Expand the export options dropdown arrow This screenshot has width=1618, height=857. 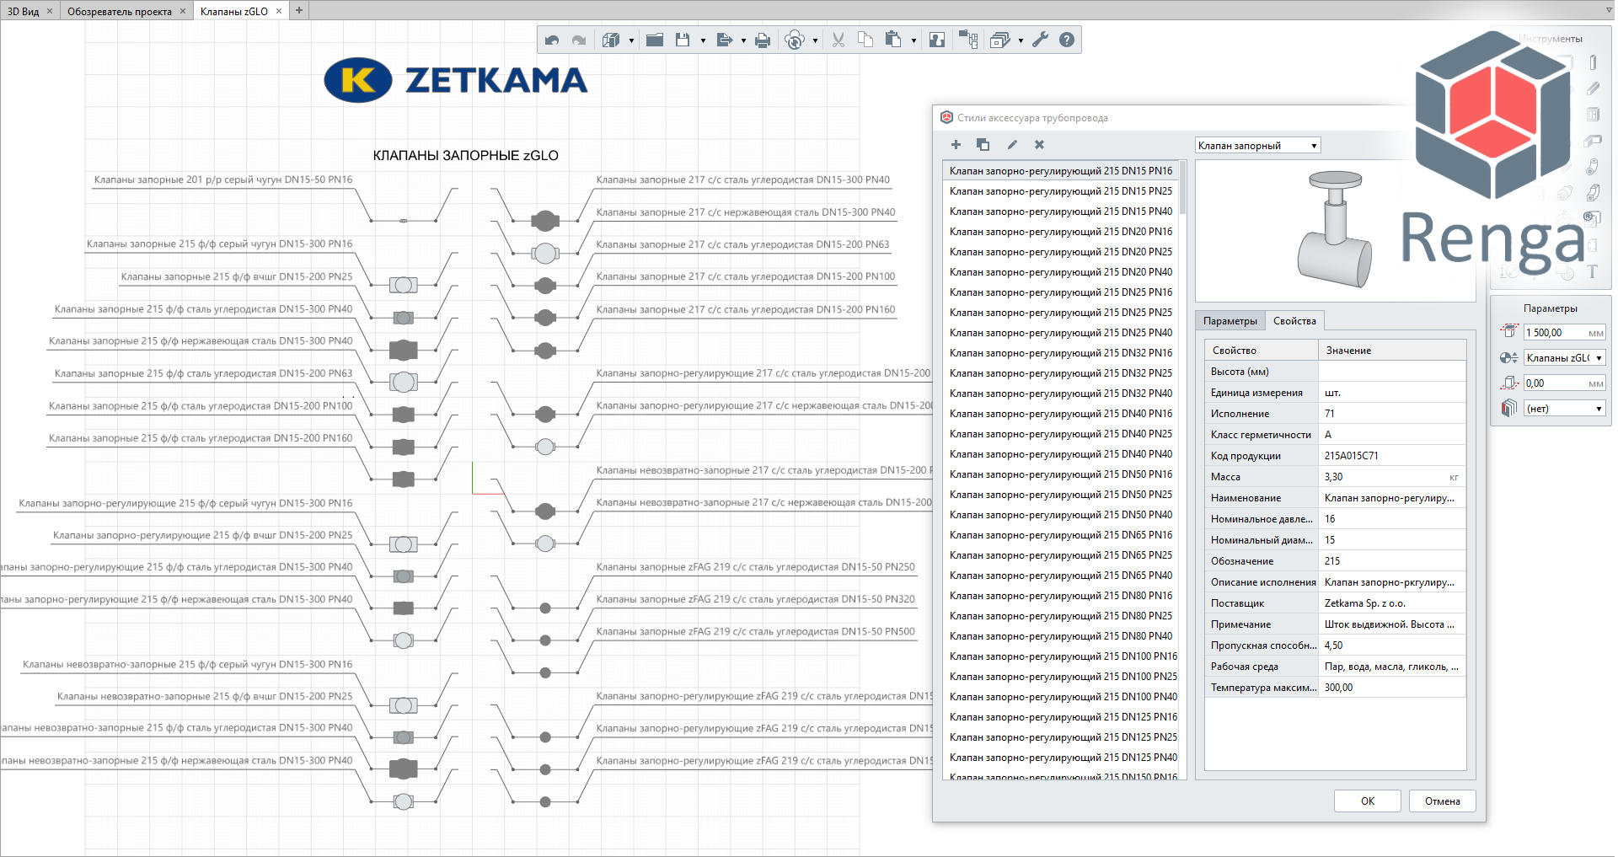point(743,40)
